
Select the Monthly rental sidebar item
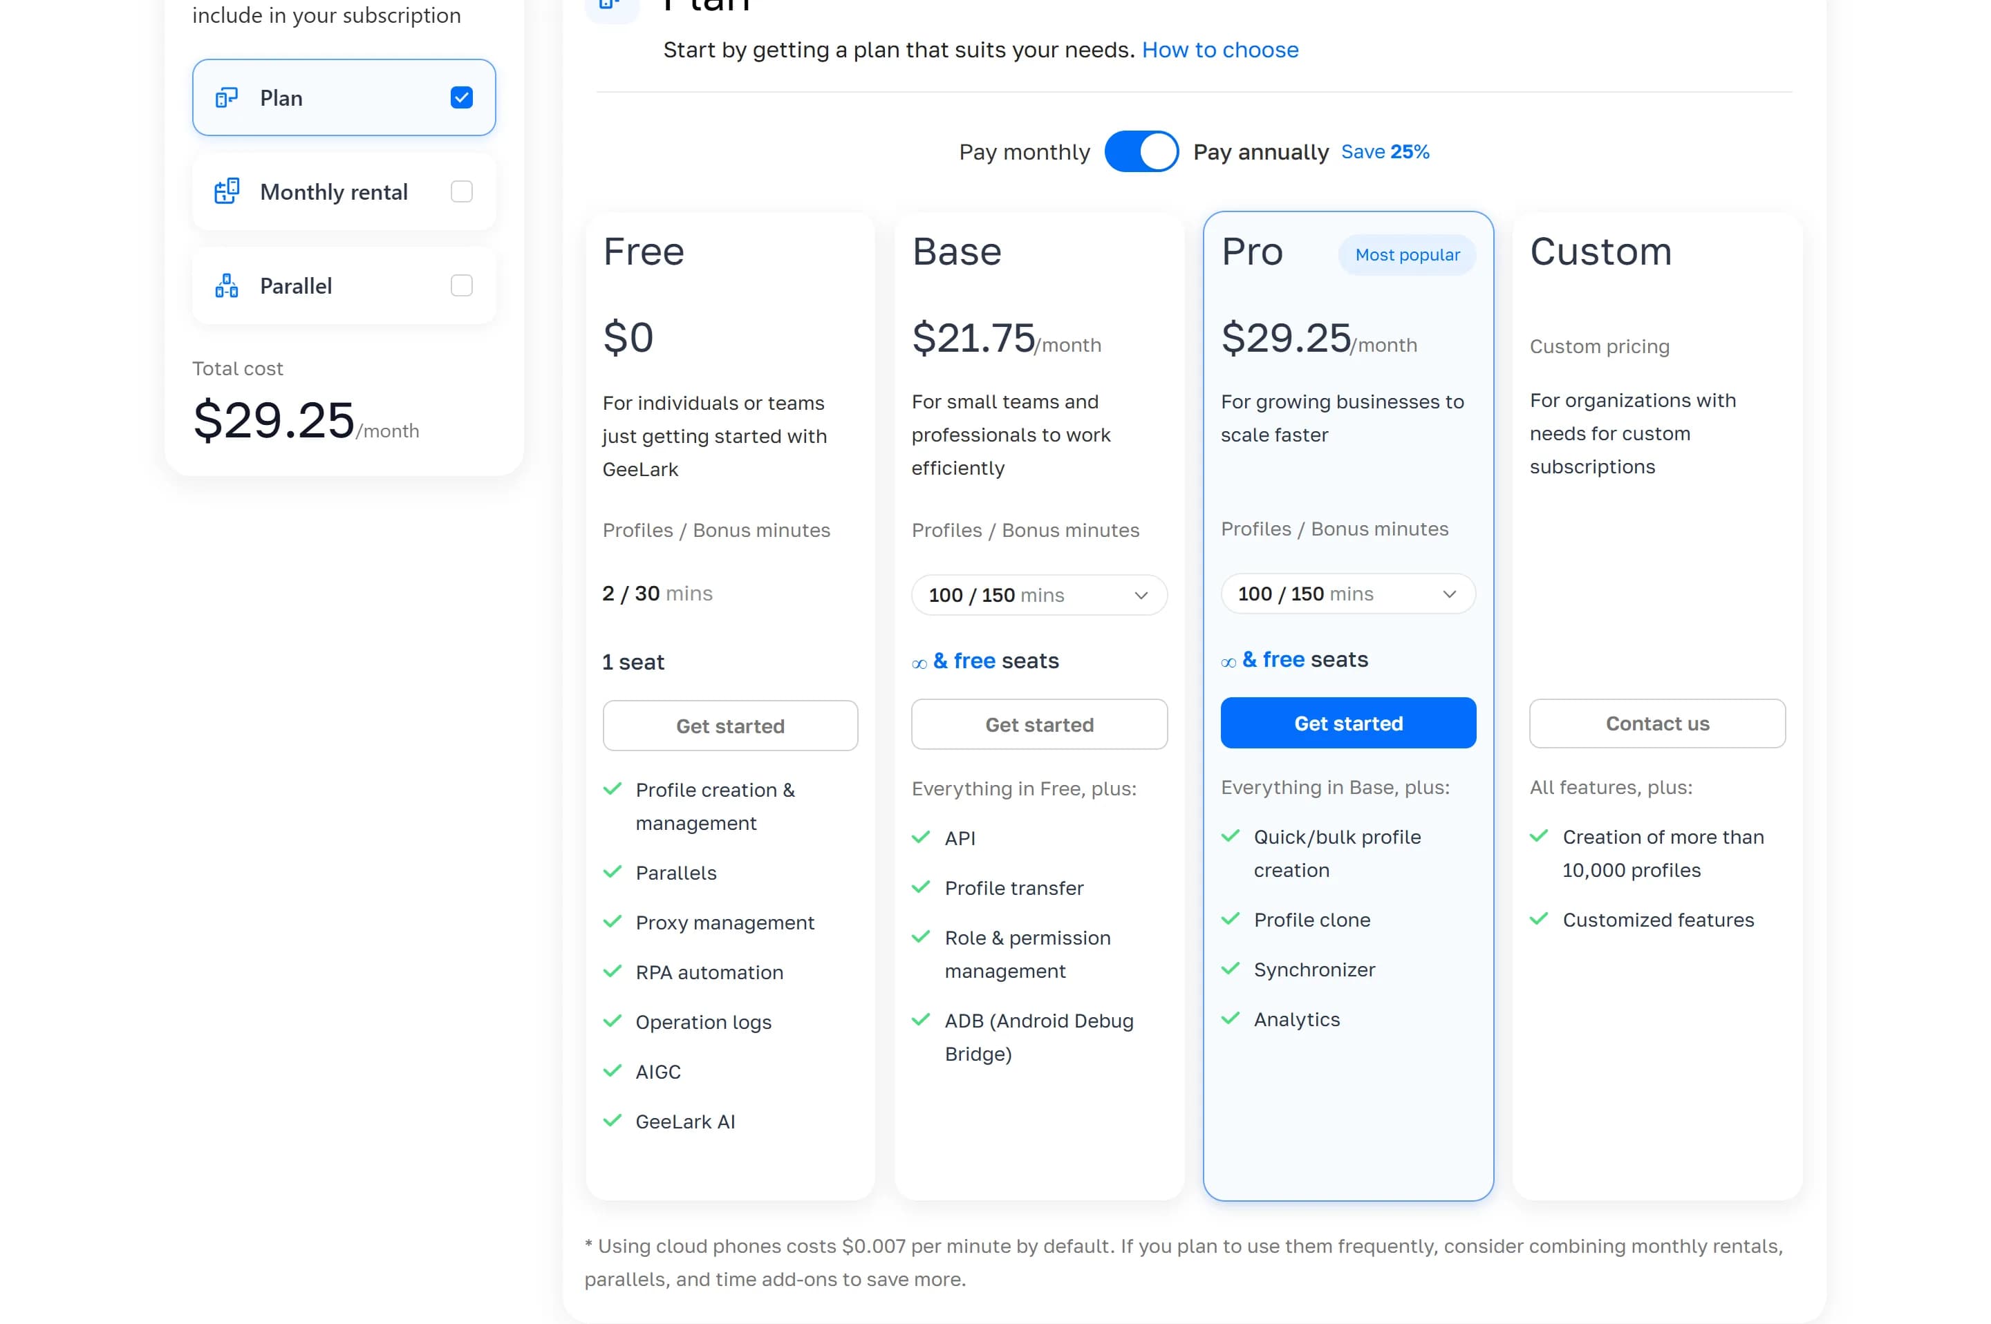(x=344, y=191)
